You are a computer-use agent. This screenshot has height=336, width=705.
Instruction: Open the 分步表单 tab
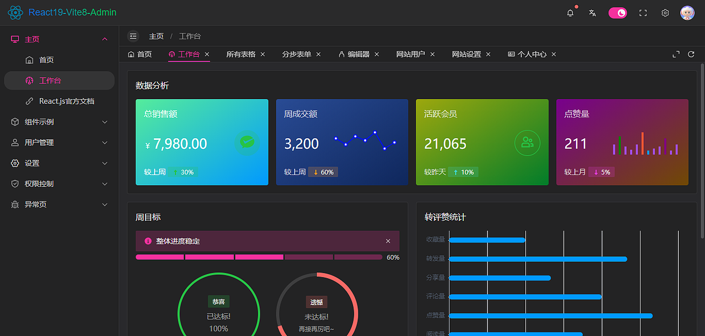pyautogui.click(x=296, y=54)
